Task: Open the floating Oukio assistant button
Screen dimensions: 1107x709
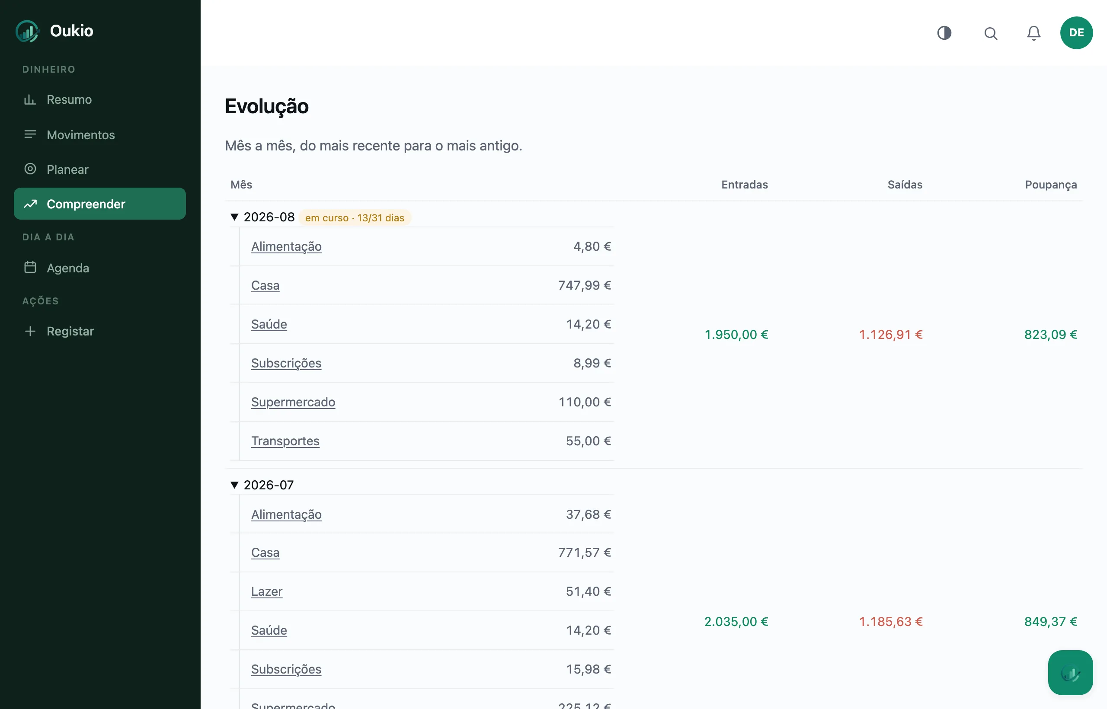Action: tap(1070, 673)
